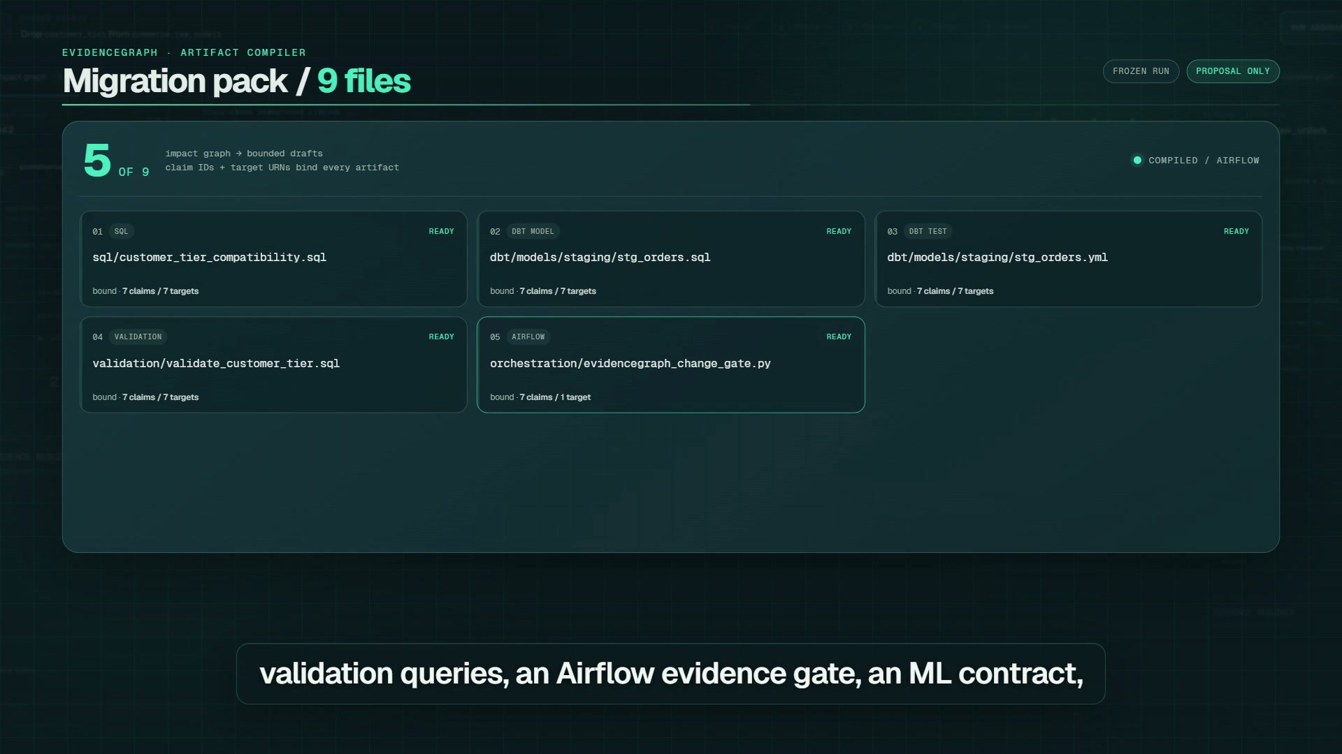Click READY status on Airflow card
Image resolution: width=1342 pixels, height=754 pixels.
pyautogui.click(x=839, y=337)
